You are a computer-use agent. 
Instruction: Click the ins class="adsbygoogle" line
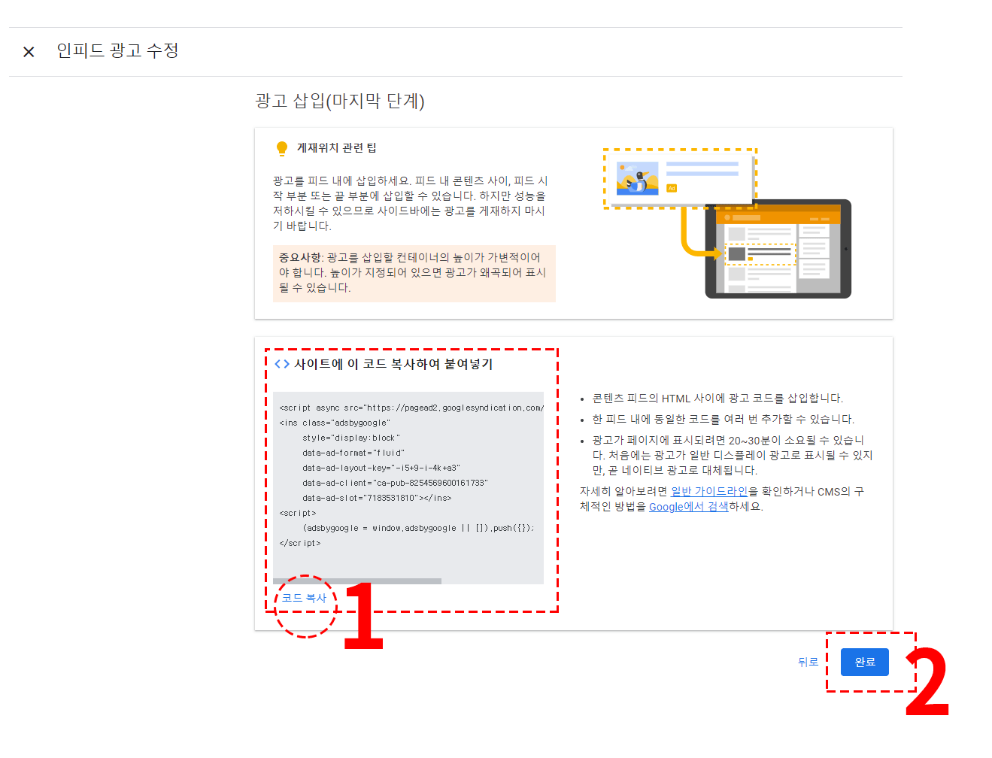(x=335, y=423)
